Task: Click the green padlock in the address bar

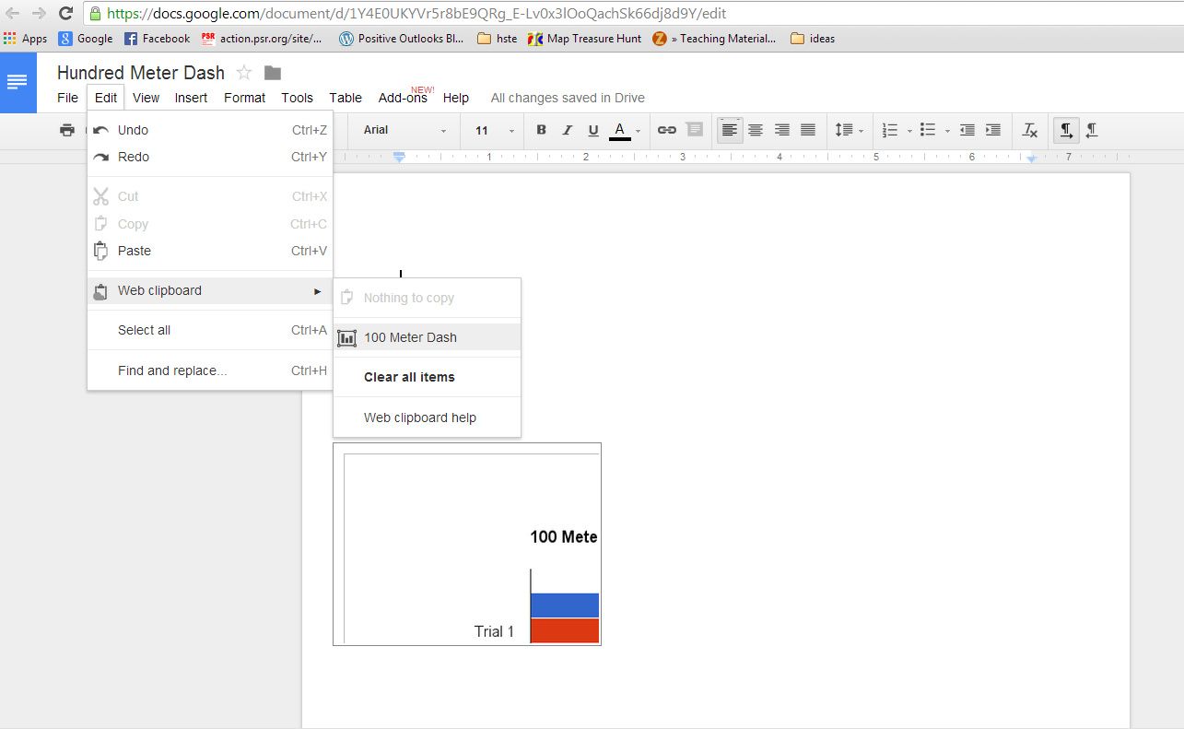Action: coord(95,14)
